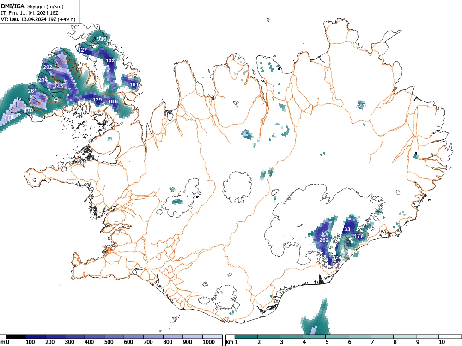The image size is (462, 346).
Task: Click the visibility value 261 on the map
Action: [32, 91]
